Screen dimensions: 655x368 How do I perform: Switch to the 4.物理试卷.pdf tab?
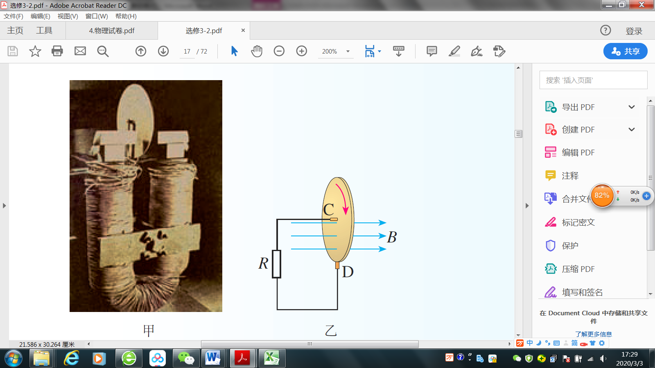[112, 31]
